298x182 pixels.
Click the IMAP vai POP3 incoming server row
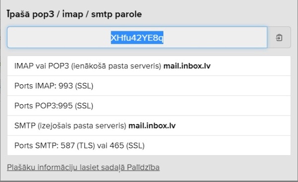coord(149,66)
